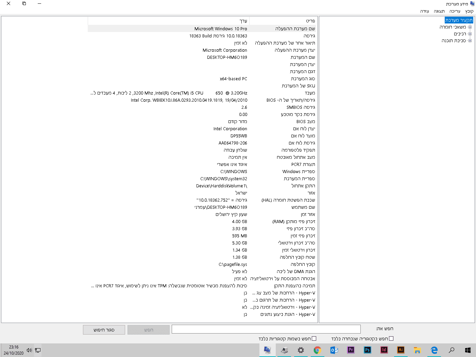
Task: Select the 3.93 GB value
Action: click(x=239, y=228)
